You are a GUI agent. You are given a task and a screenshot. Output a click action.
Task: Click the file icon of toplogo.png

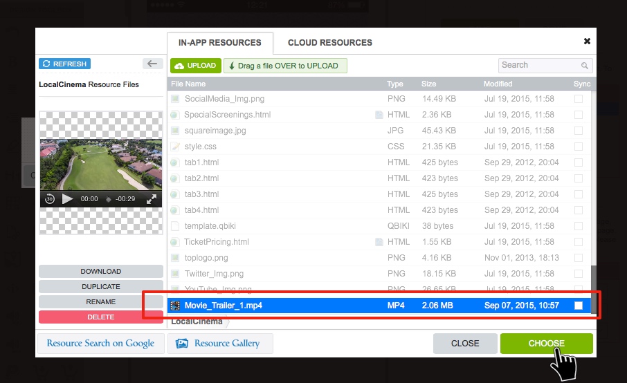tap(175, 258)
